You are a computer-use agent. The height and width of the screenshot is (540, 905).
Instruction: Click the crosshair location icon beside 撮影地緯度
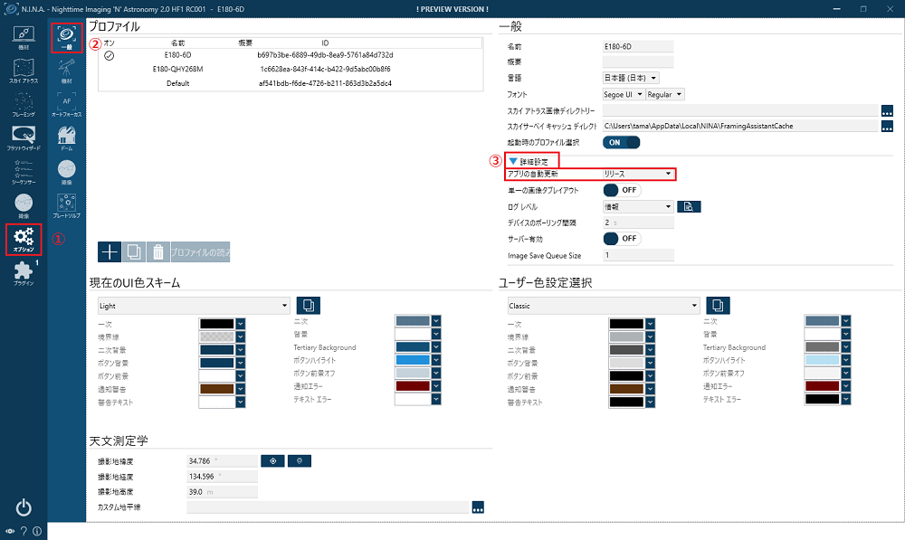[273, 460]
